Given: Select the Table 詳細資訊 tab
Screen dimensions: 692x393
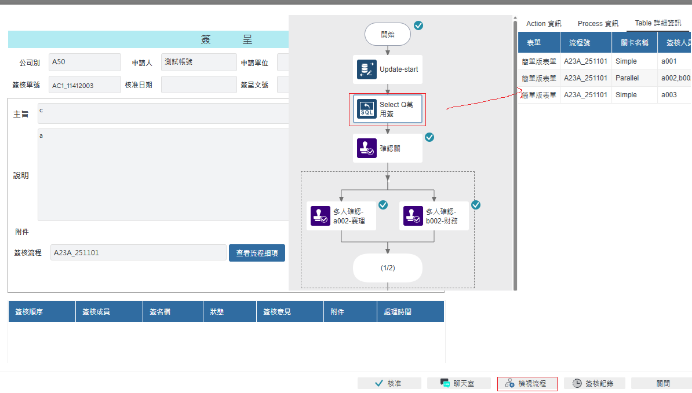Looking at the screenshot, I should (x=658, y=23).
